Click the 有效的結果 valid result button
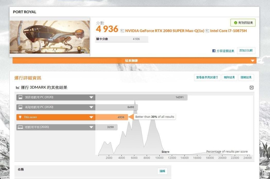270x179 pixels. point(243,23)
